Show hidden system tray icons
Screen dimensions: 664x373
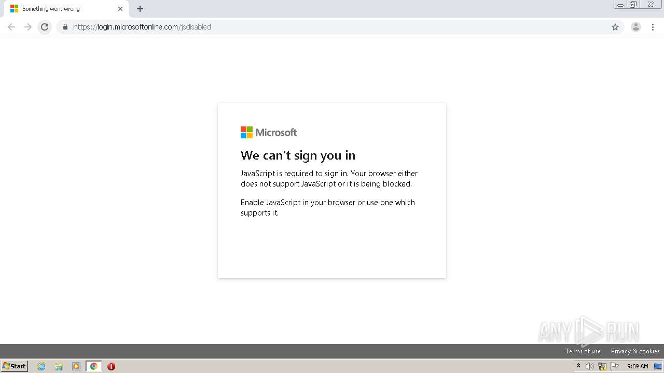(x=578, y=366)
